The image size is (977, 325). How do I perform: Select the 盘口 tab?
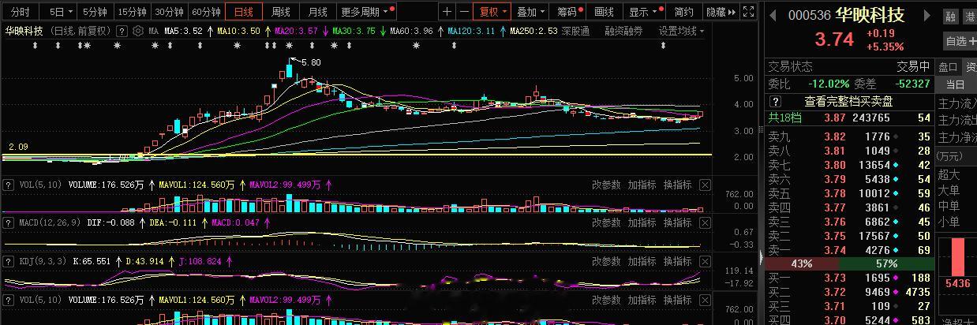click(x=947, y=67)
